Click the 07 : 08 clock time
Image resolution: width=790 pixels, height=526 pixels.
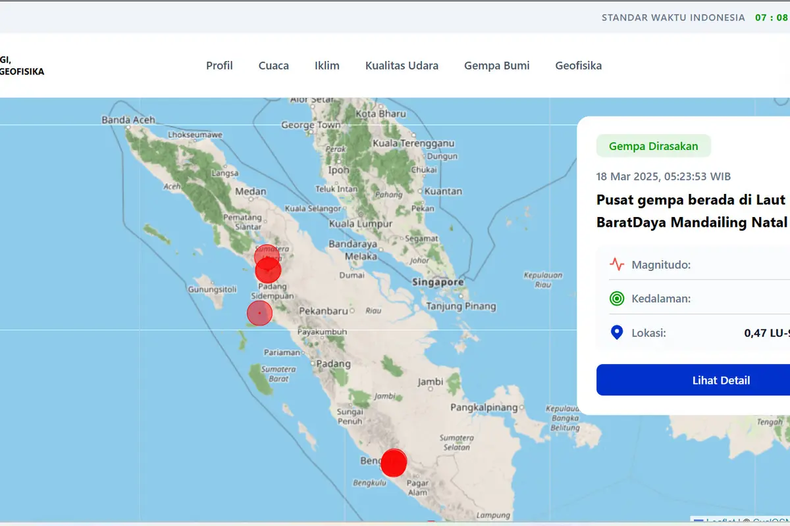click(x=772, y=18)
